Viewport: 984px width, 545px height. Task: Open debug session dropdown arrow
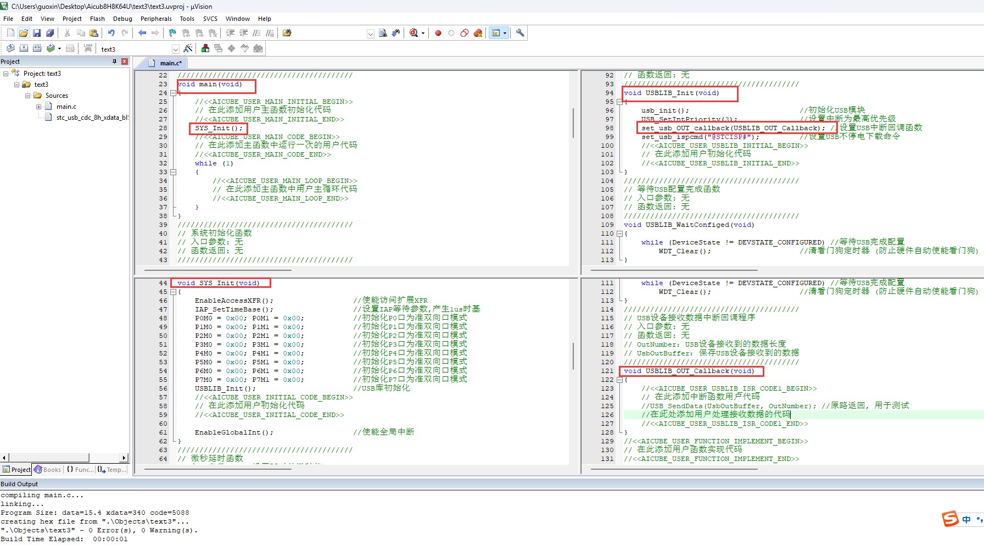[423, 34]
